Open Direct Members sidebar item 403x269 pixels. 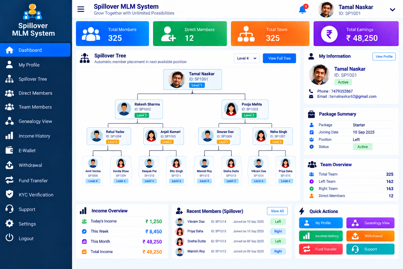click(35, 93)
